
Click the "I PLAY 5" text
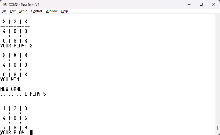[x=35, y=94]
